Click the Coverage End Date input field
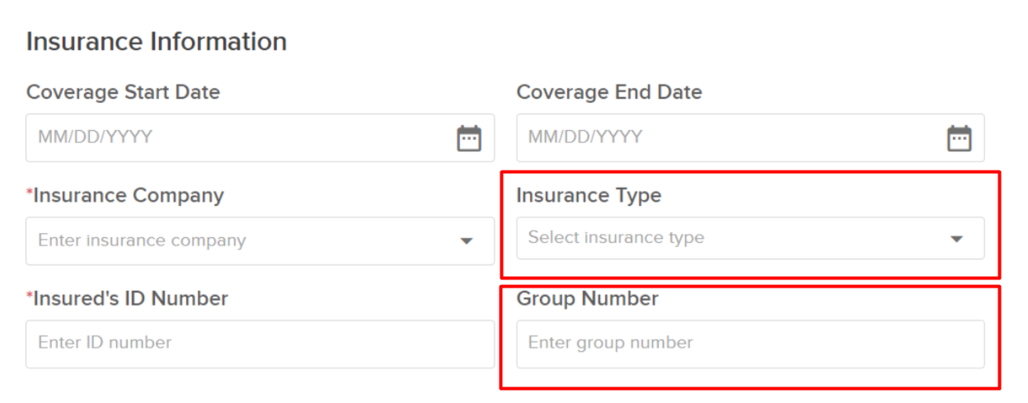 750,138
